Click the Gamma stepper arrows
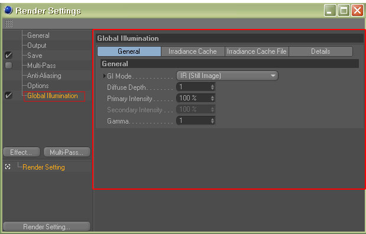Image resolution: width=366 pixels, height=234 pixels. click(212, 121)
